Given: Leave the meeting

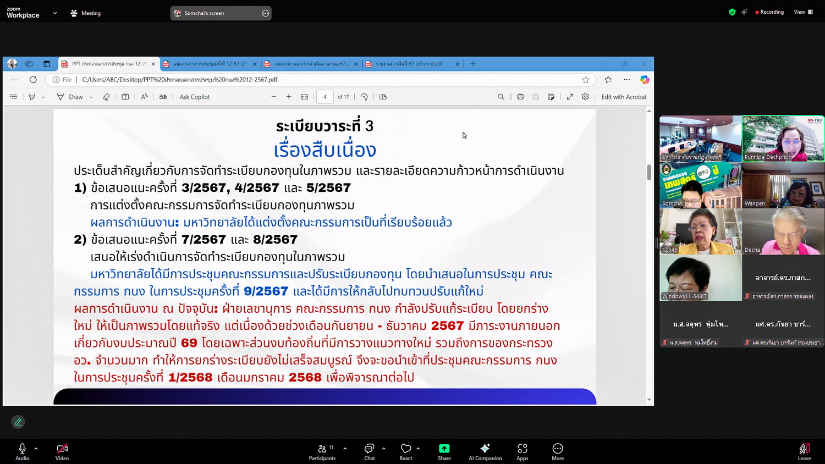Looking at the screenshot, I should pos(804,451).
